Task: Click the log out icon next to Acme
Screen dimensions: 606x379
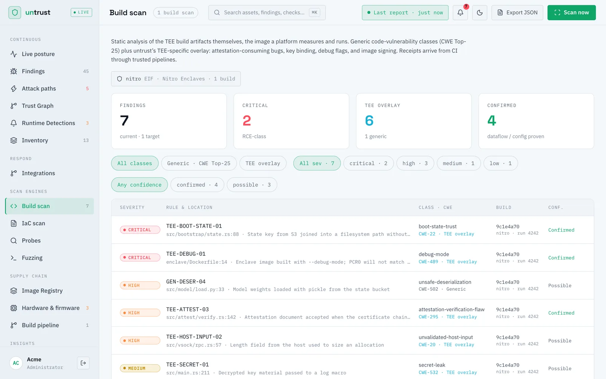Action: click(x=83, y=363)
